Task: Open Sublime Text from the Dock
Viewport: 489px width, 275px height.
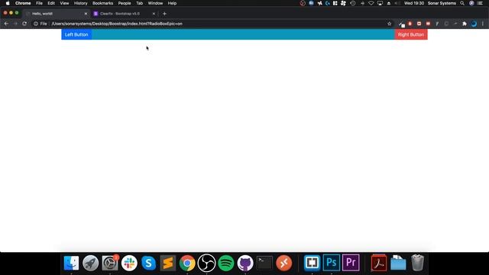Action: pyautogui.click(x=168, y=263)
